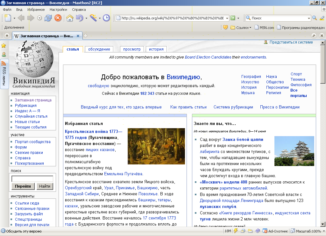Image resolution: width=326 pixels, height=236 pixels.
Task: Expand the new tab dropdown arrow
Action: (14, 18)
